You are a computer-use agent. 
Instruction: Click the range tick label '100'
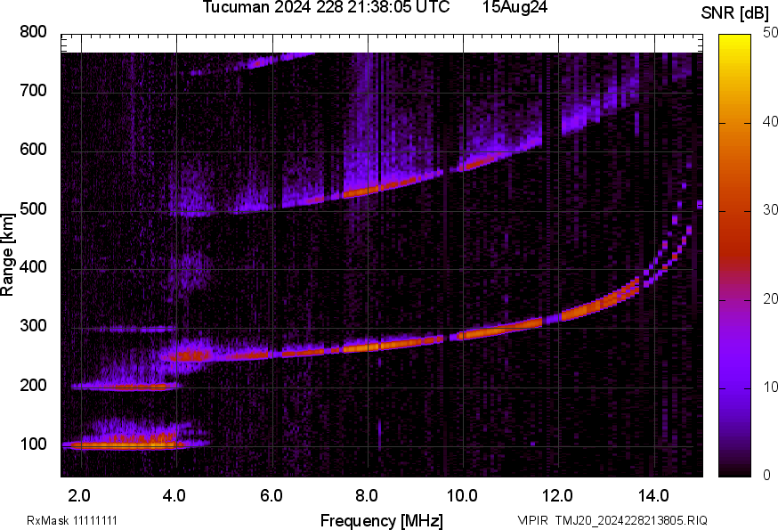coord(33,444)
